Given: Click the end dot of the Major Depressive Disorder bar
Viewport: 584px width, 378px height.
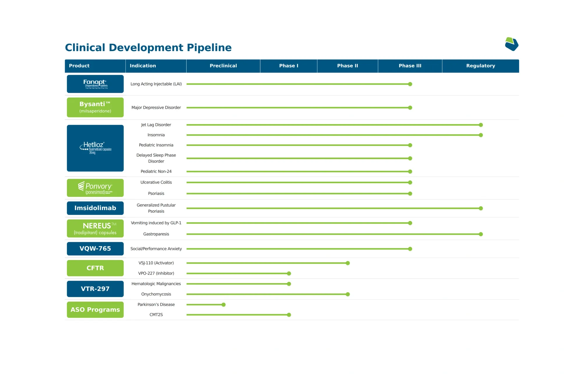Looking at the screenshot, I should tap(410, 108).
